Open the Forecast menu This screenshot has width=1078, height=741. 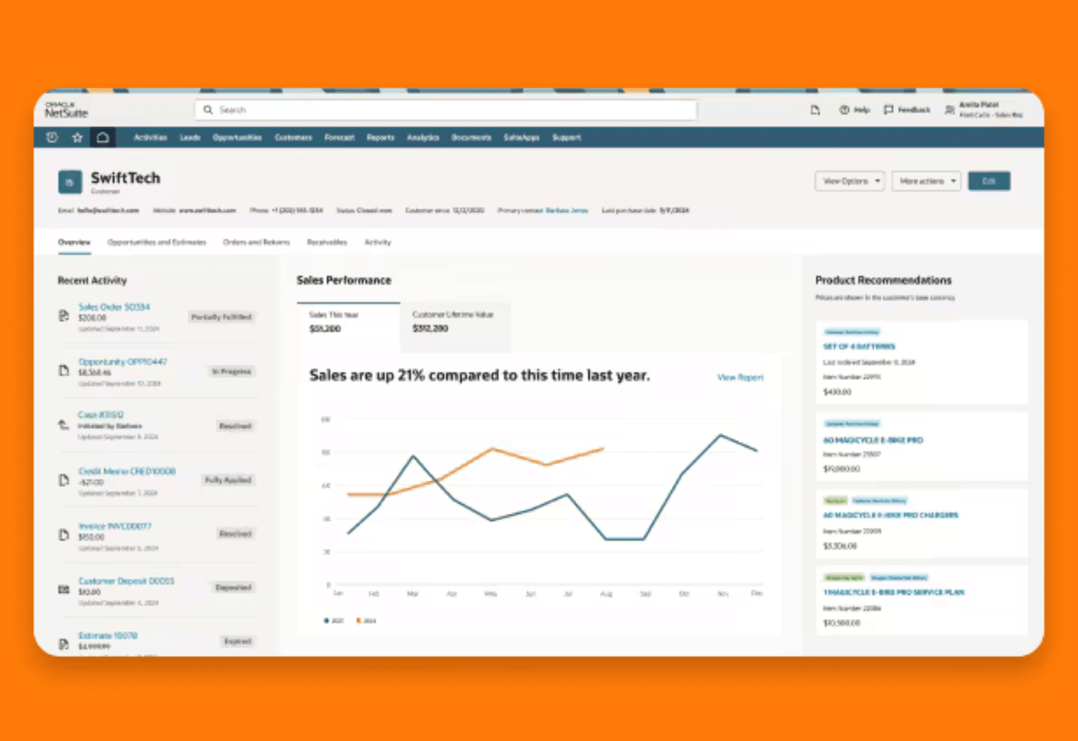[340, 137]
